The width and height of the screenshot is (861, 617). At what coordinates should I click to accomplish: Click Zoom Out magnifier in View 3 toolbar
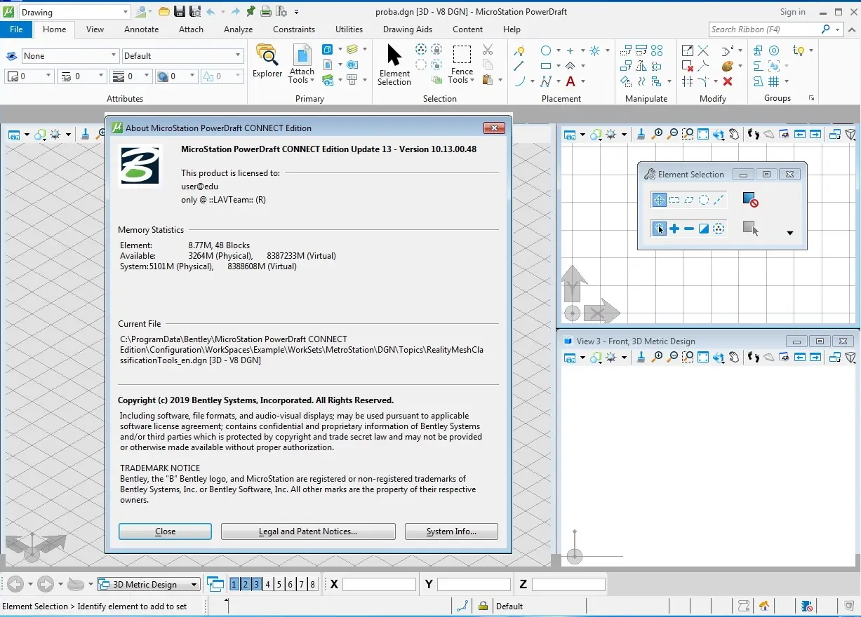[673, 358]
